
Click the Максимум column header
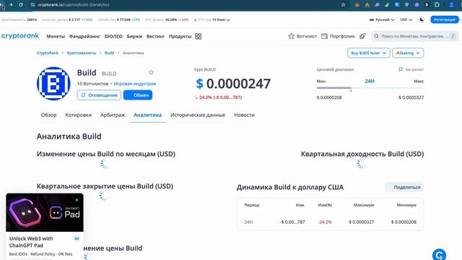click(x=364, y=205)
